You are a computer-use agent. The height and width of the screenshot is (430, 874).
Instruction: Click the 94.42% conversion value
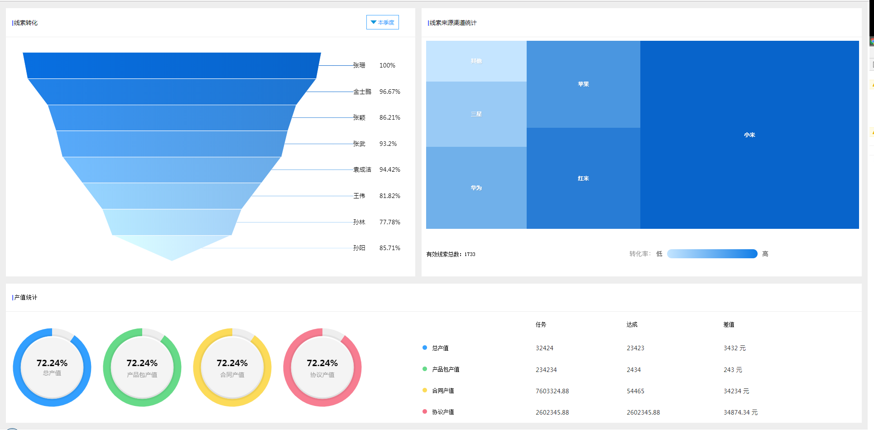click(390, 169)
